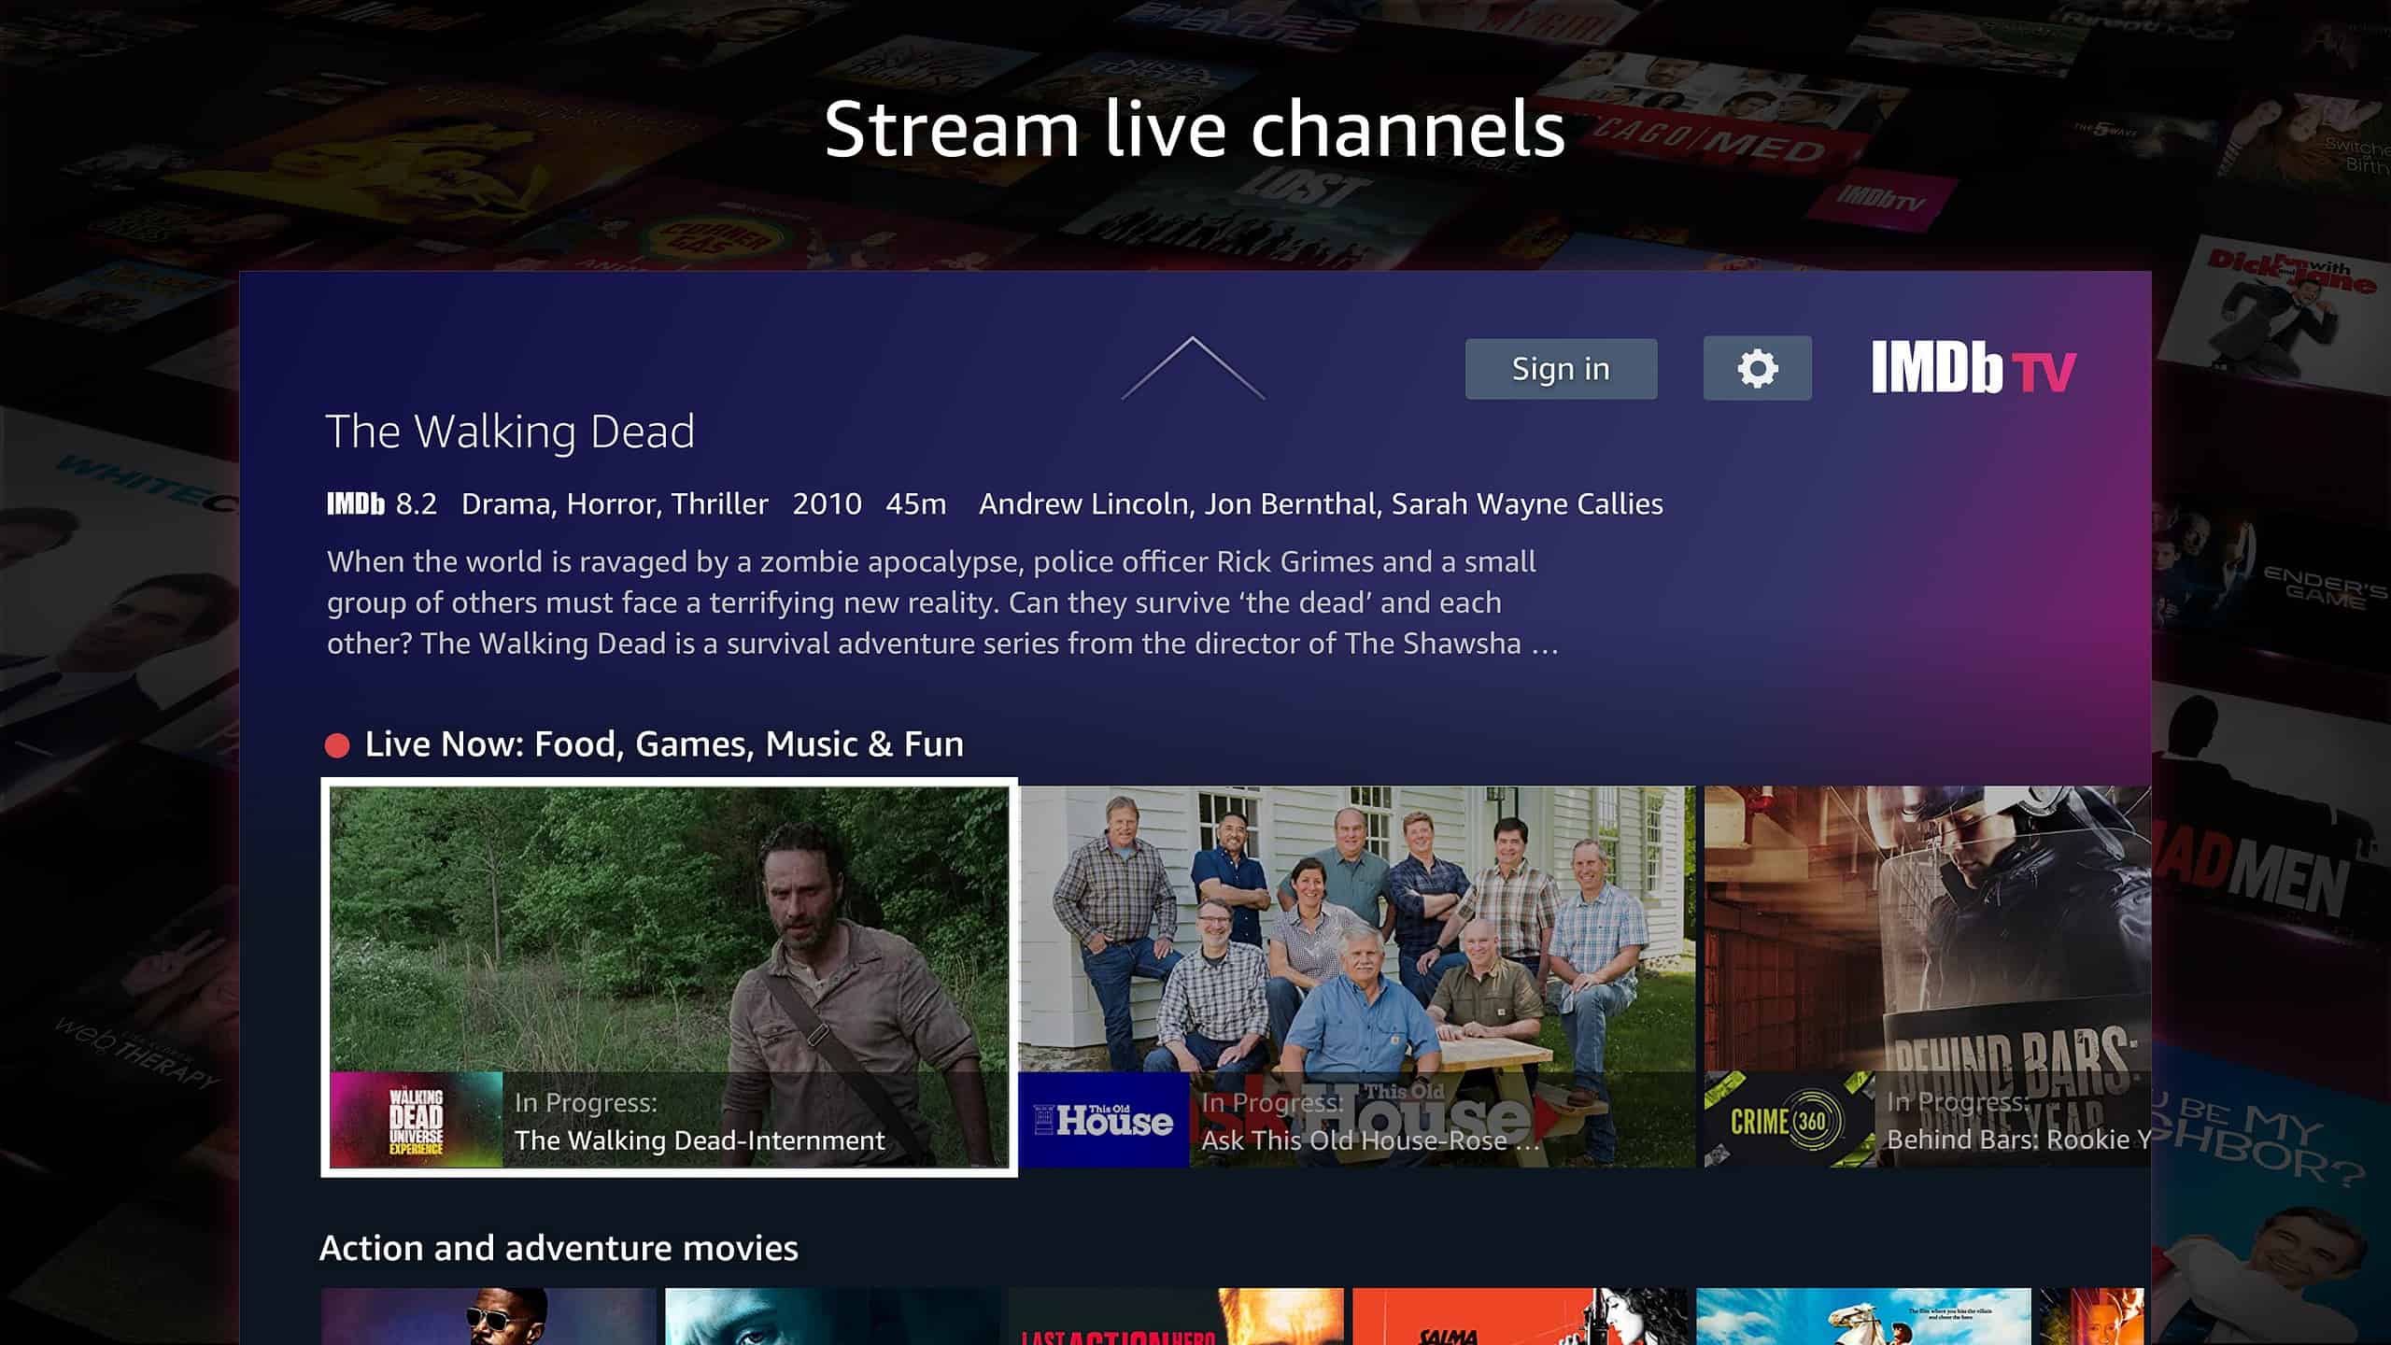The width and height of the screenshot is (2391, 1345).
Task: Open the 'Action and adventure movies' category header
Action: [558, 1247]
